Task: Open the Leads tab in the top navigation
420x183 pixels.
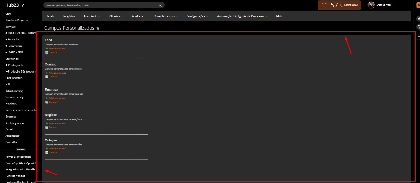Action: tap(50, 16)
